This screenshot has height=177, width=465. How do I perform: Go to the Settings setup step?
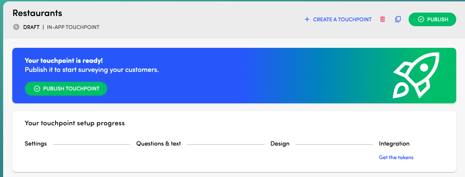tap(36, 144)
